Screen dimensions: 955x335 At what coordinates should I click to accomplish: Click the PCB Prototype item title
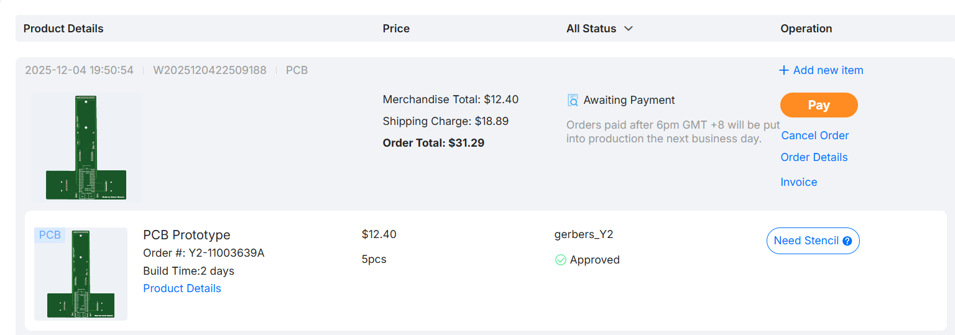point(187,235)
